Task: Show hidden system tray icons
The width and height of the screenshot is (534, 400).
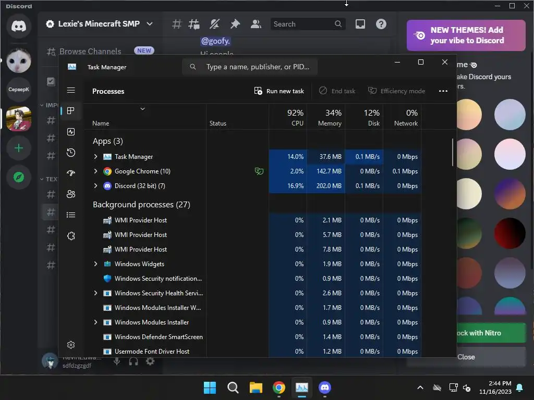Action: click(420, 387)
